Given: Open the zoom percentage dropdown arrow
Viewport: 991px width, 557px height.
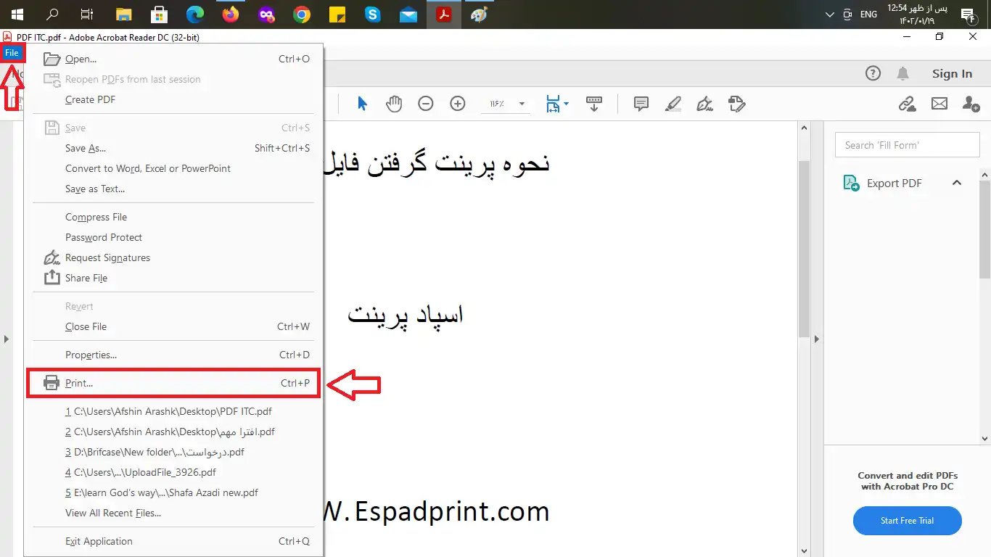Looking at the screenshot, I should tap(522, 104).
